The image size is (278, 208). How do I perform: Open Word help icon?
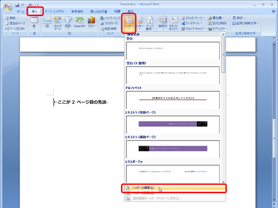[x=274, y=12]
